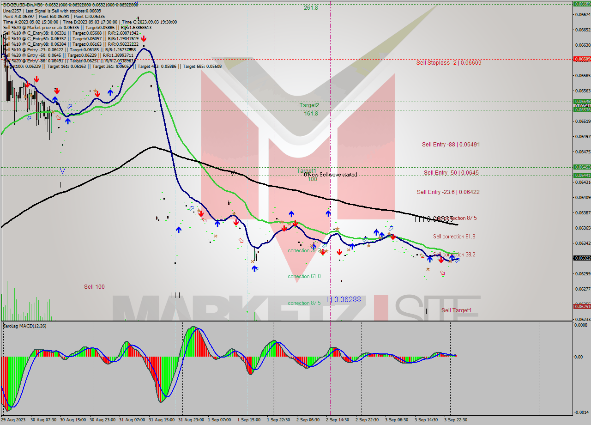This screenshot has height=425, width=591.
Task: Click the 'Sell %20 @ Entry -50' line
Action: 68,55
